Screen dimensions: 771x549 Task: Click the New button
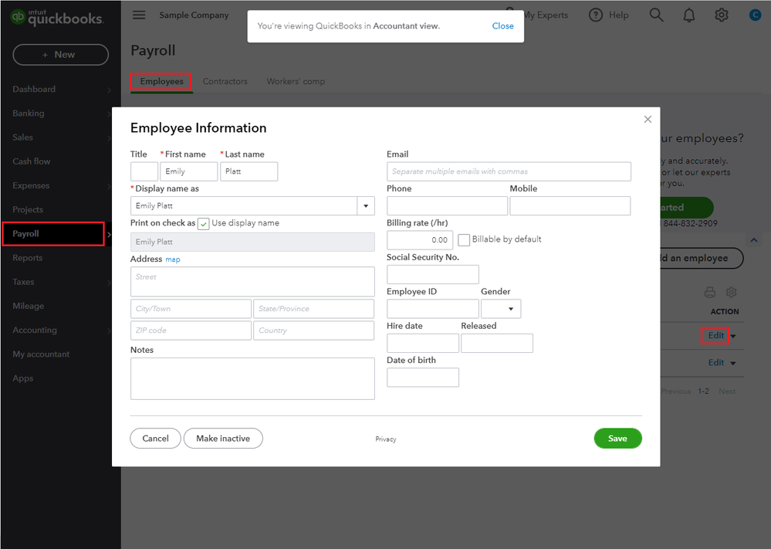click(60, 55)
